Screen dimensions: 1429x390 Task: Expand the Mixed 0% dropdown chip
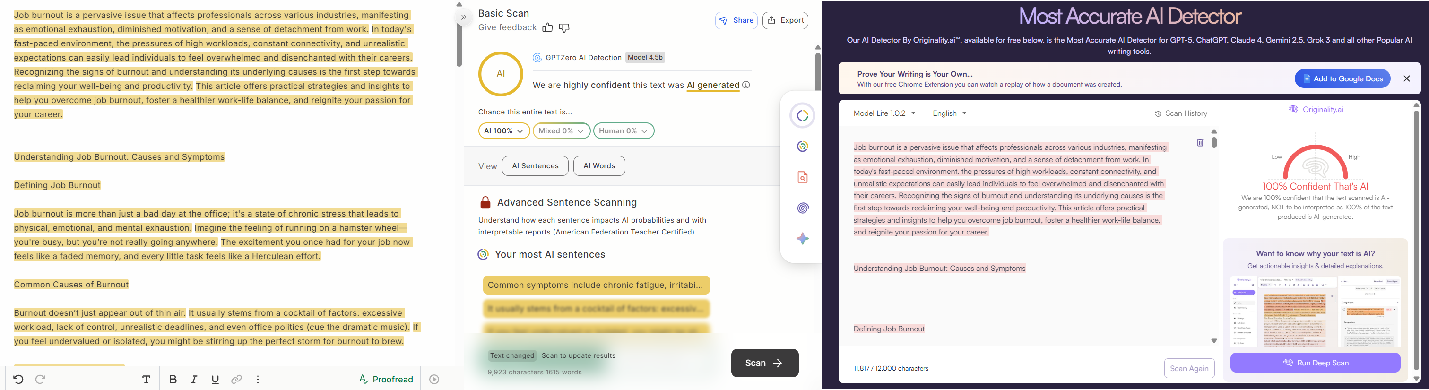[562, 131]
